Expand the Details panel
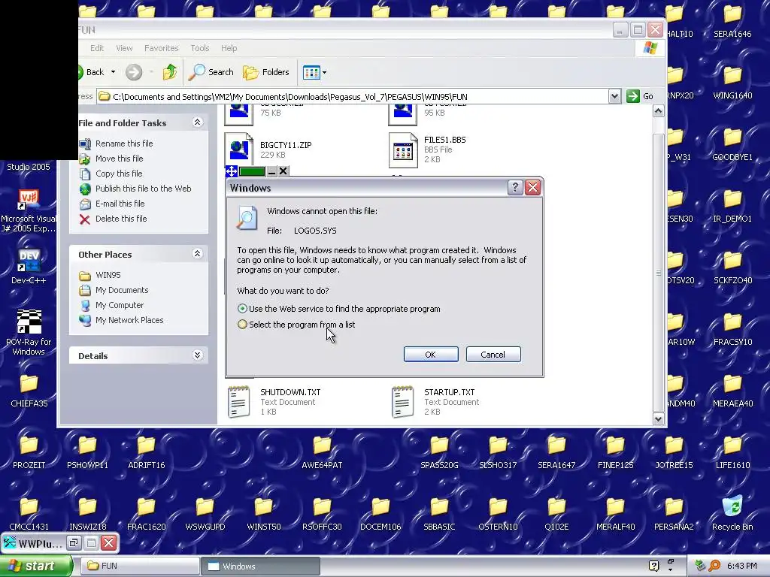This screenshot has width=770, height=577. (198, 355)
